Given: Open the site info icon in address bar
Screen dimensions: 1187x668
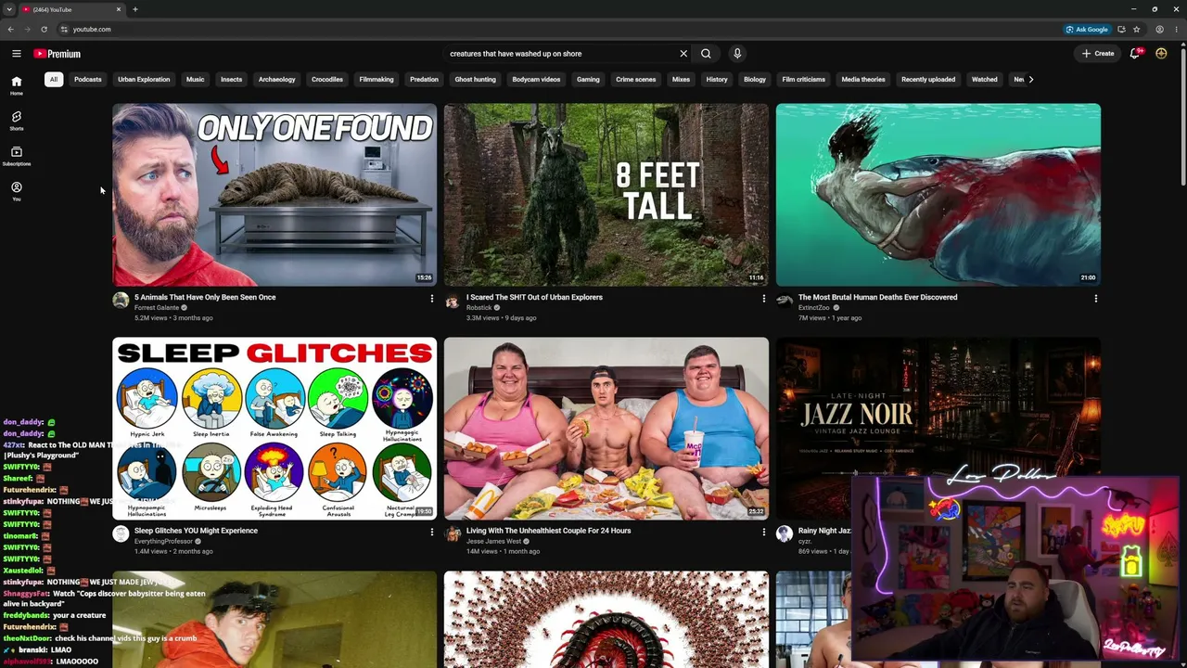Looking at the screenshot, I should tap(63, 29).
